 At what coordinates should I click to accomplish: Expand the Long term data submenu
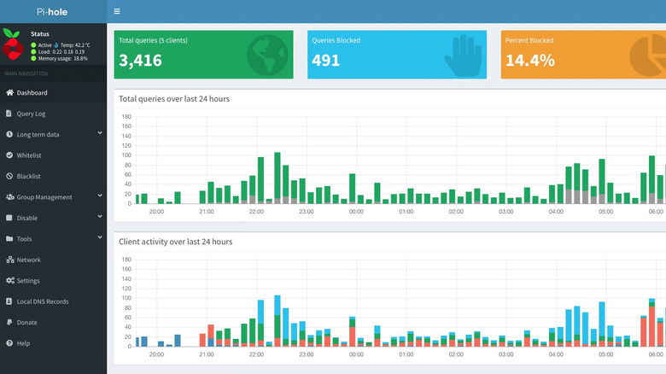point(100,133)
